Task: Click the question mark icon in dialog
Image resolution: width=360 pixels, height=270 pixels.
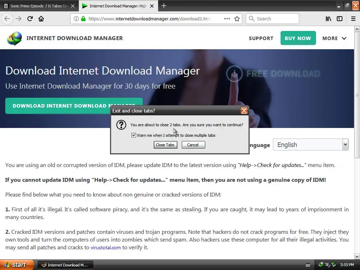Action: tap(121, 125)
